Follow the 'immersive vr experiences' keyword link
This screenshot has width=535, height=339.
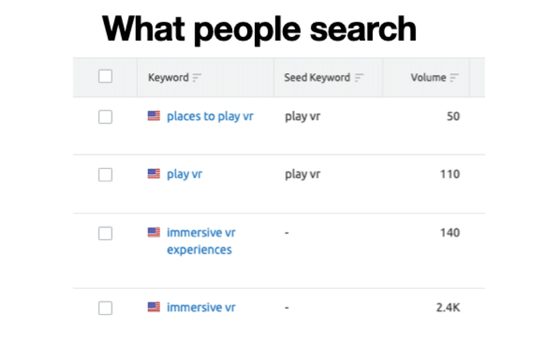tap(200, 241)
